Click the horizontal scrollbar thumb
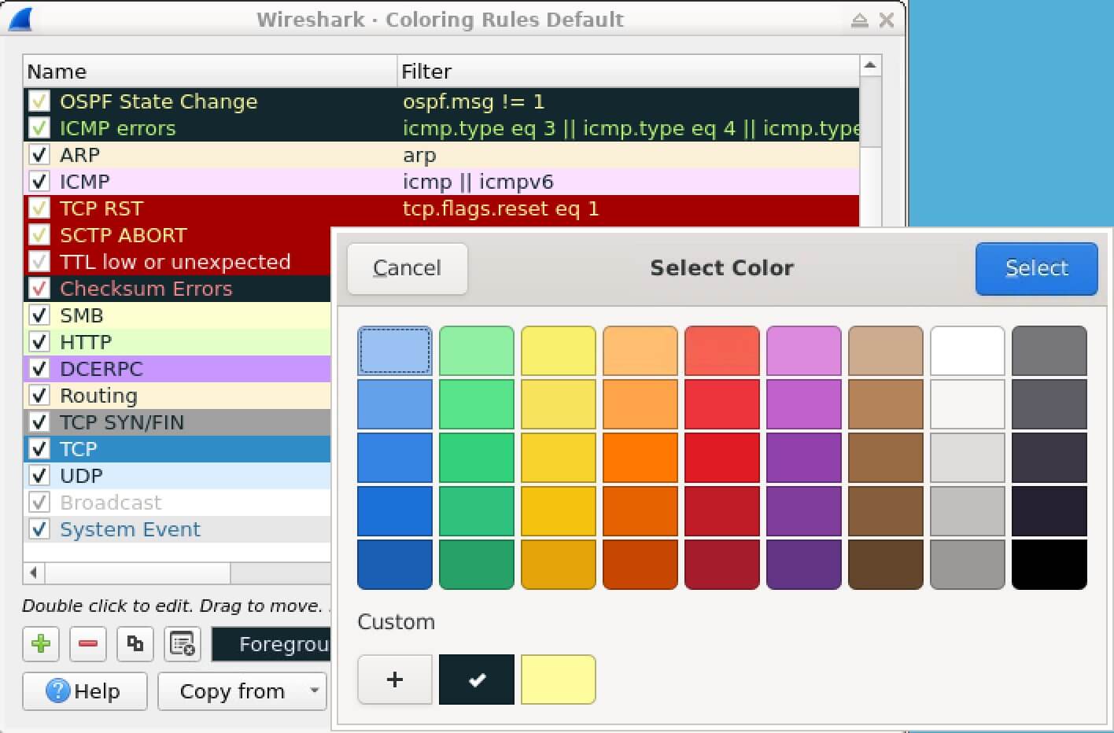Image resolution: width=1114 pixels, height=733 pixels. [x=138, y=573]
